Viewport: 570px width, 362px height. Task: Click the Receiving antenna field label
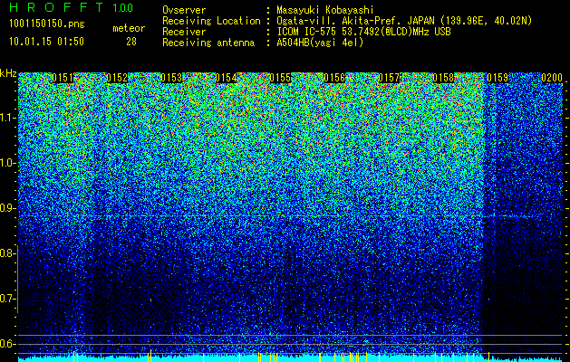click(208, 43)
